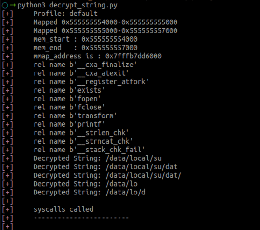
Task: Click decrypted string /data/local/su/dat/
Action: click(x=143, y=175)
